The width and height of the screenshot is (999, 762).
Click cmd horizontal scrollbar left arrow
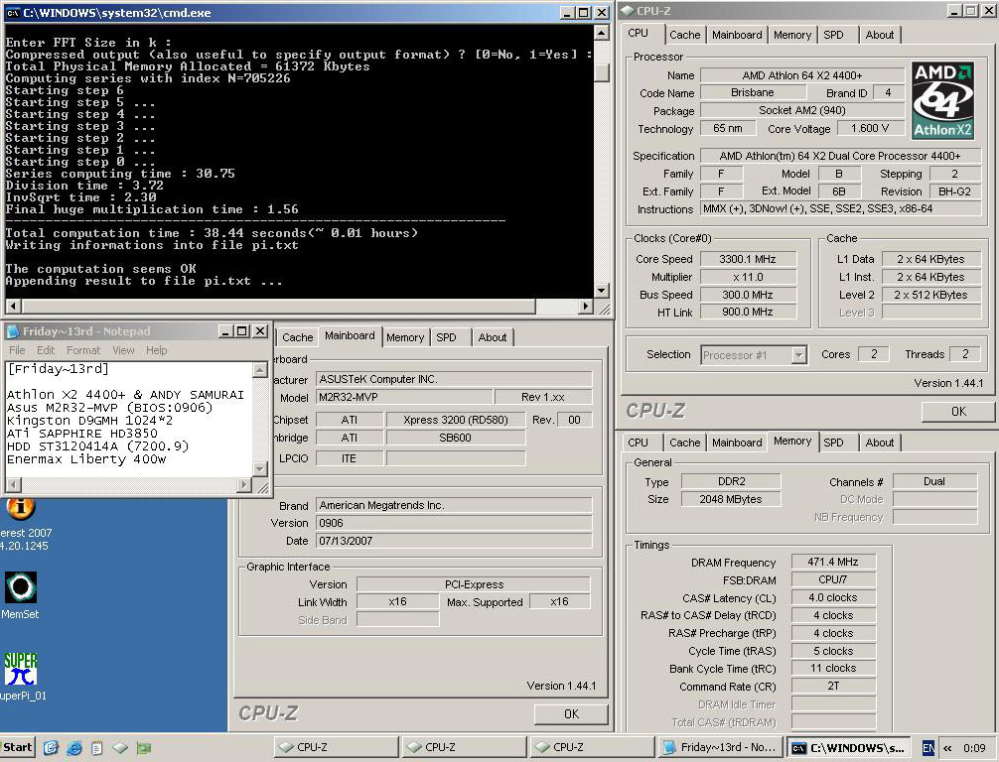coord(12,307)
